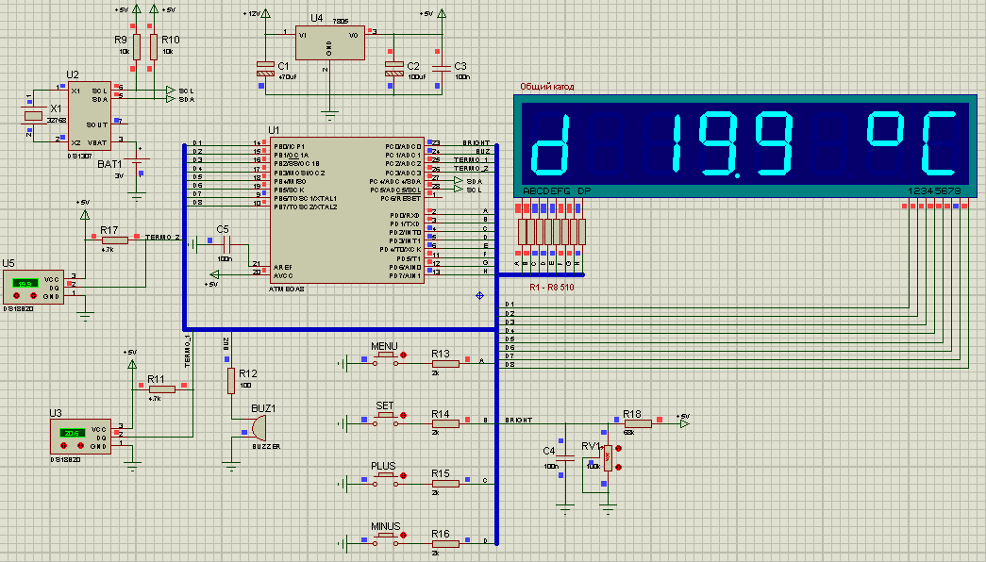Increase RV1 potentiometer with upper red dot
Screen dimensions: 986x562
click(619, 451)
